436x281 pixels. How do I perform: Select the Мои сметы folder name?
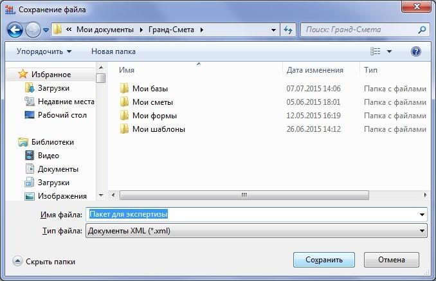pyautogui.click(x=152, y=102)
